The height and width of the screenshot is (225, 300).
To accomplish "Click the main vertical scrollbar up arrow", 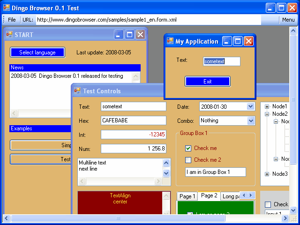I will [x=293, y=30].
